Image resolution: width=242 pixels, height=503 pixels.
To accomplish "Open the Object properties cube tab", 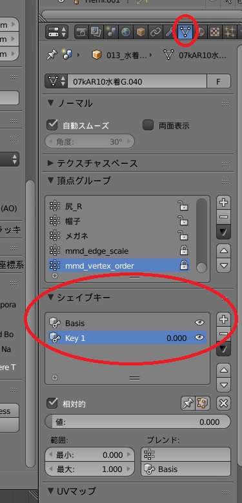I will point(141,32).
